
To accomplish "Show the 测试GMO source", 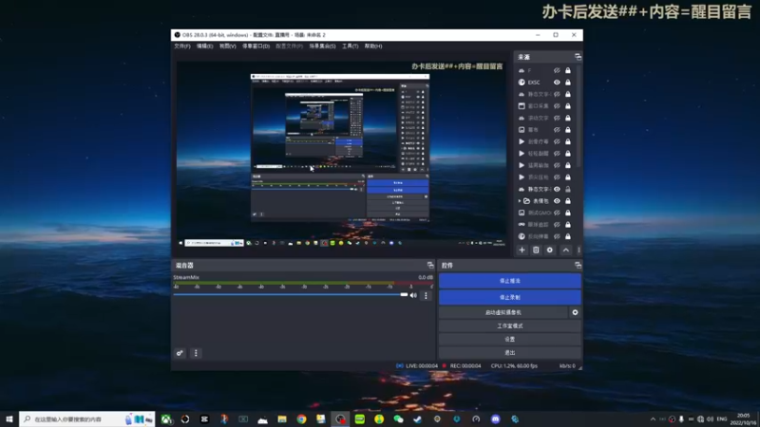I will (557, 213).
